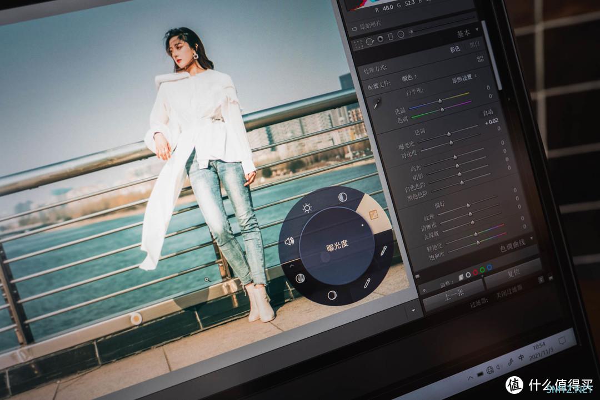Click the 纹理 slider handle
This screenshot has width=600, height=400.
pyautogui.click(x=468, y=205)
